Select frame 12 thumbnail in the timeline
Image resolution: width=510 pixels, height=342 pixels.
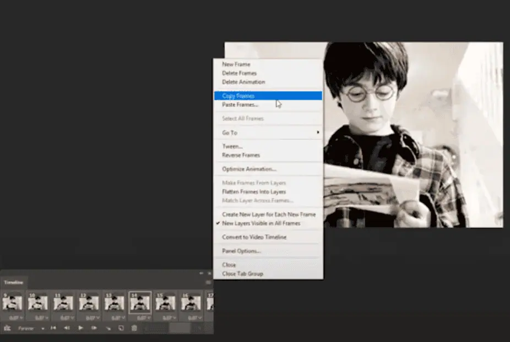click(x=89, y=303)
